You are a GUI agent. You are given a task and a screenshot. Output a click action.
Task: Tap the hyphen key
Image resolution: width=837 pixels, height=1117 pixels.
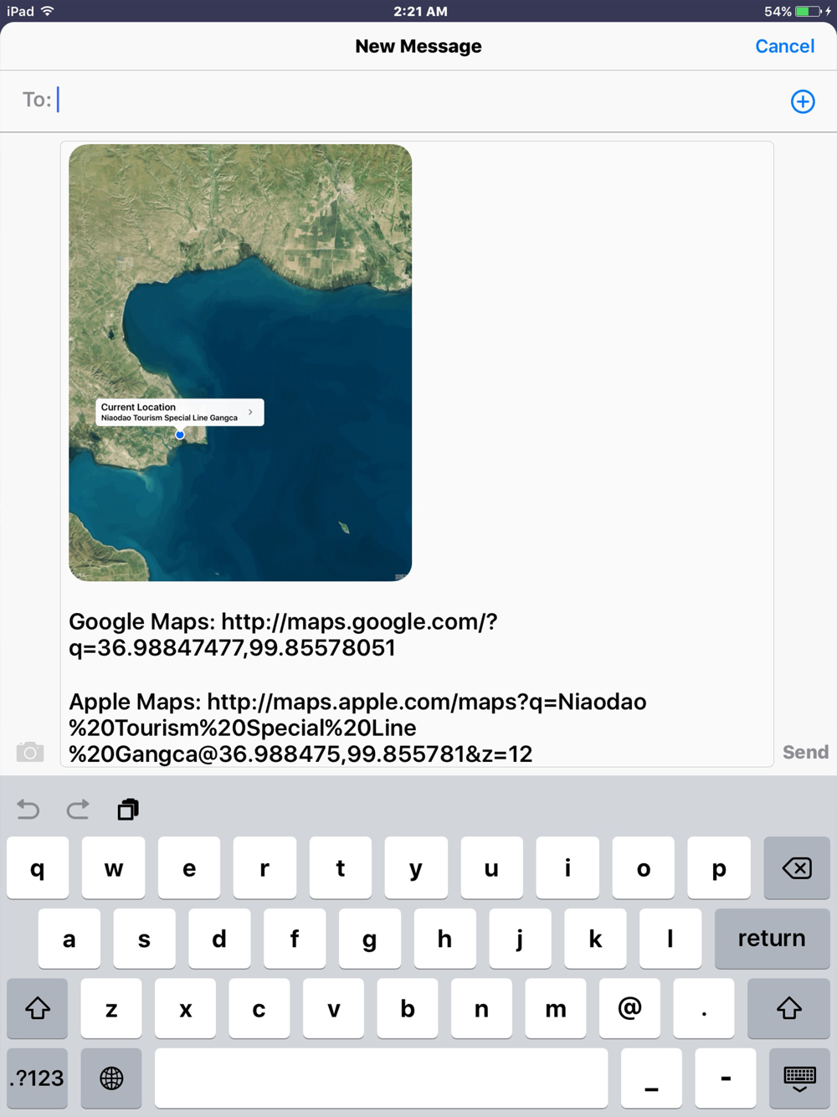tap(726, 1078)
